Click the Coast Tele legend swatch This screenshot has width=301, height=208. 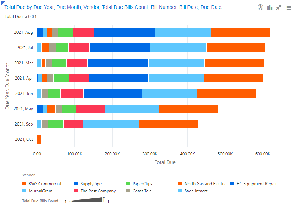pyautogui.click(x=129, y=191)
